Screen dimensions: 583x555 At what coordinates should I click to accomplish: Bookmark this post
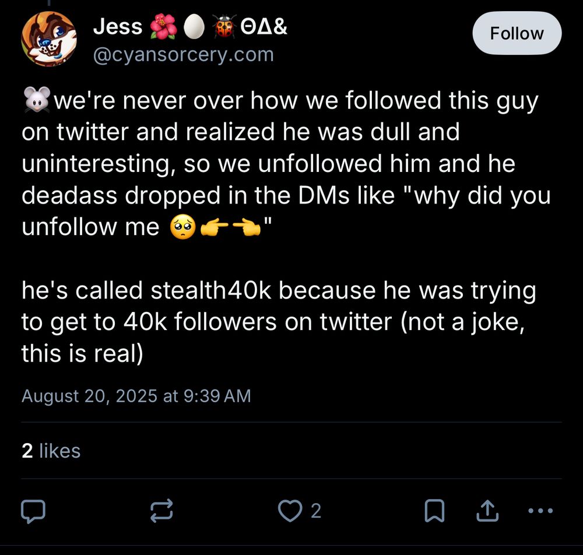(434, 511)
